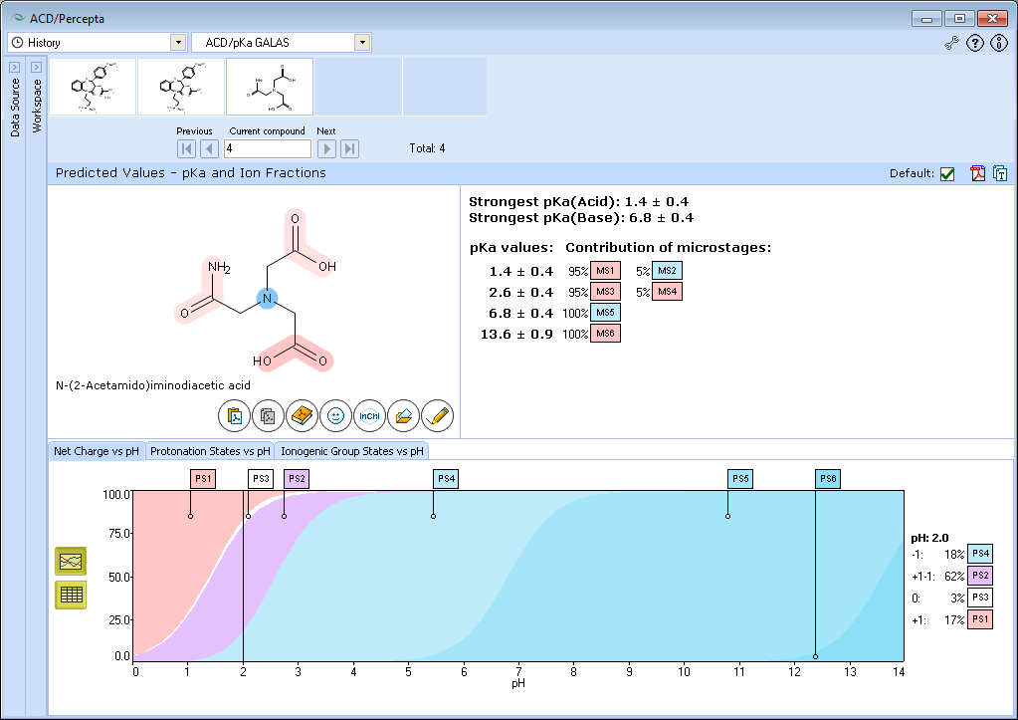Go to the previous compound
This screenshot has height=720, width=1018.
(209, 148)
